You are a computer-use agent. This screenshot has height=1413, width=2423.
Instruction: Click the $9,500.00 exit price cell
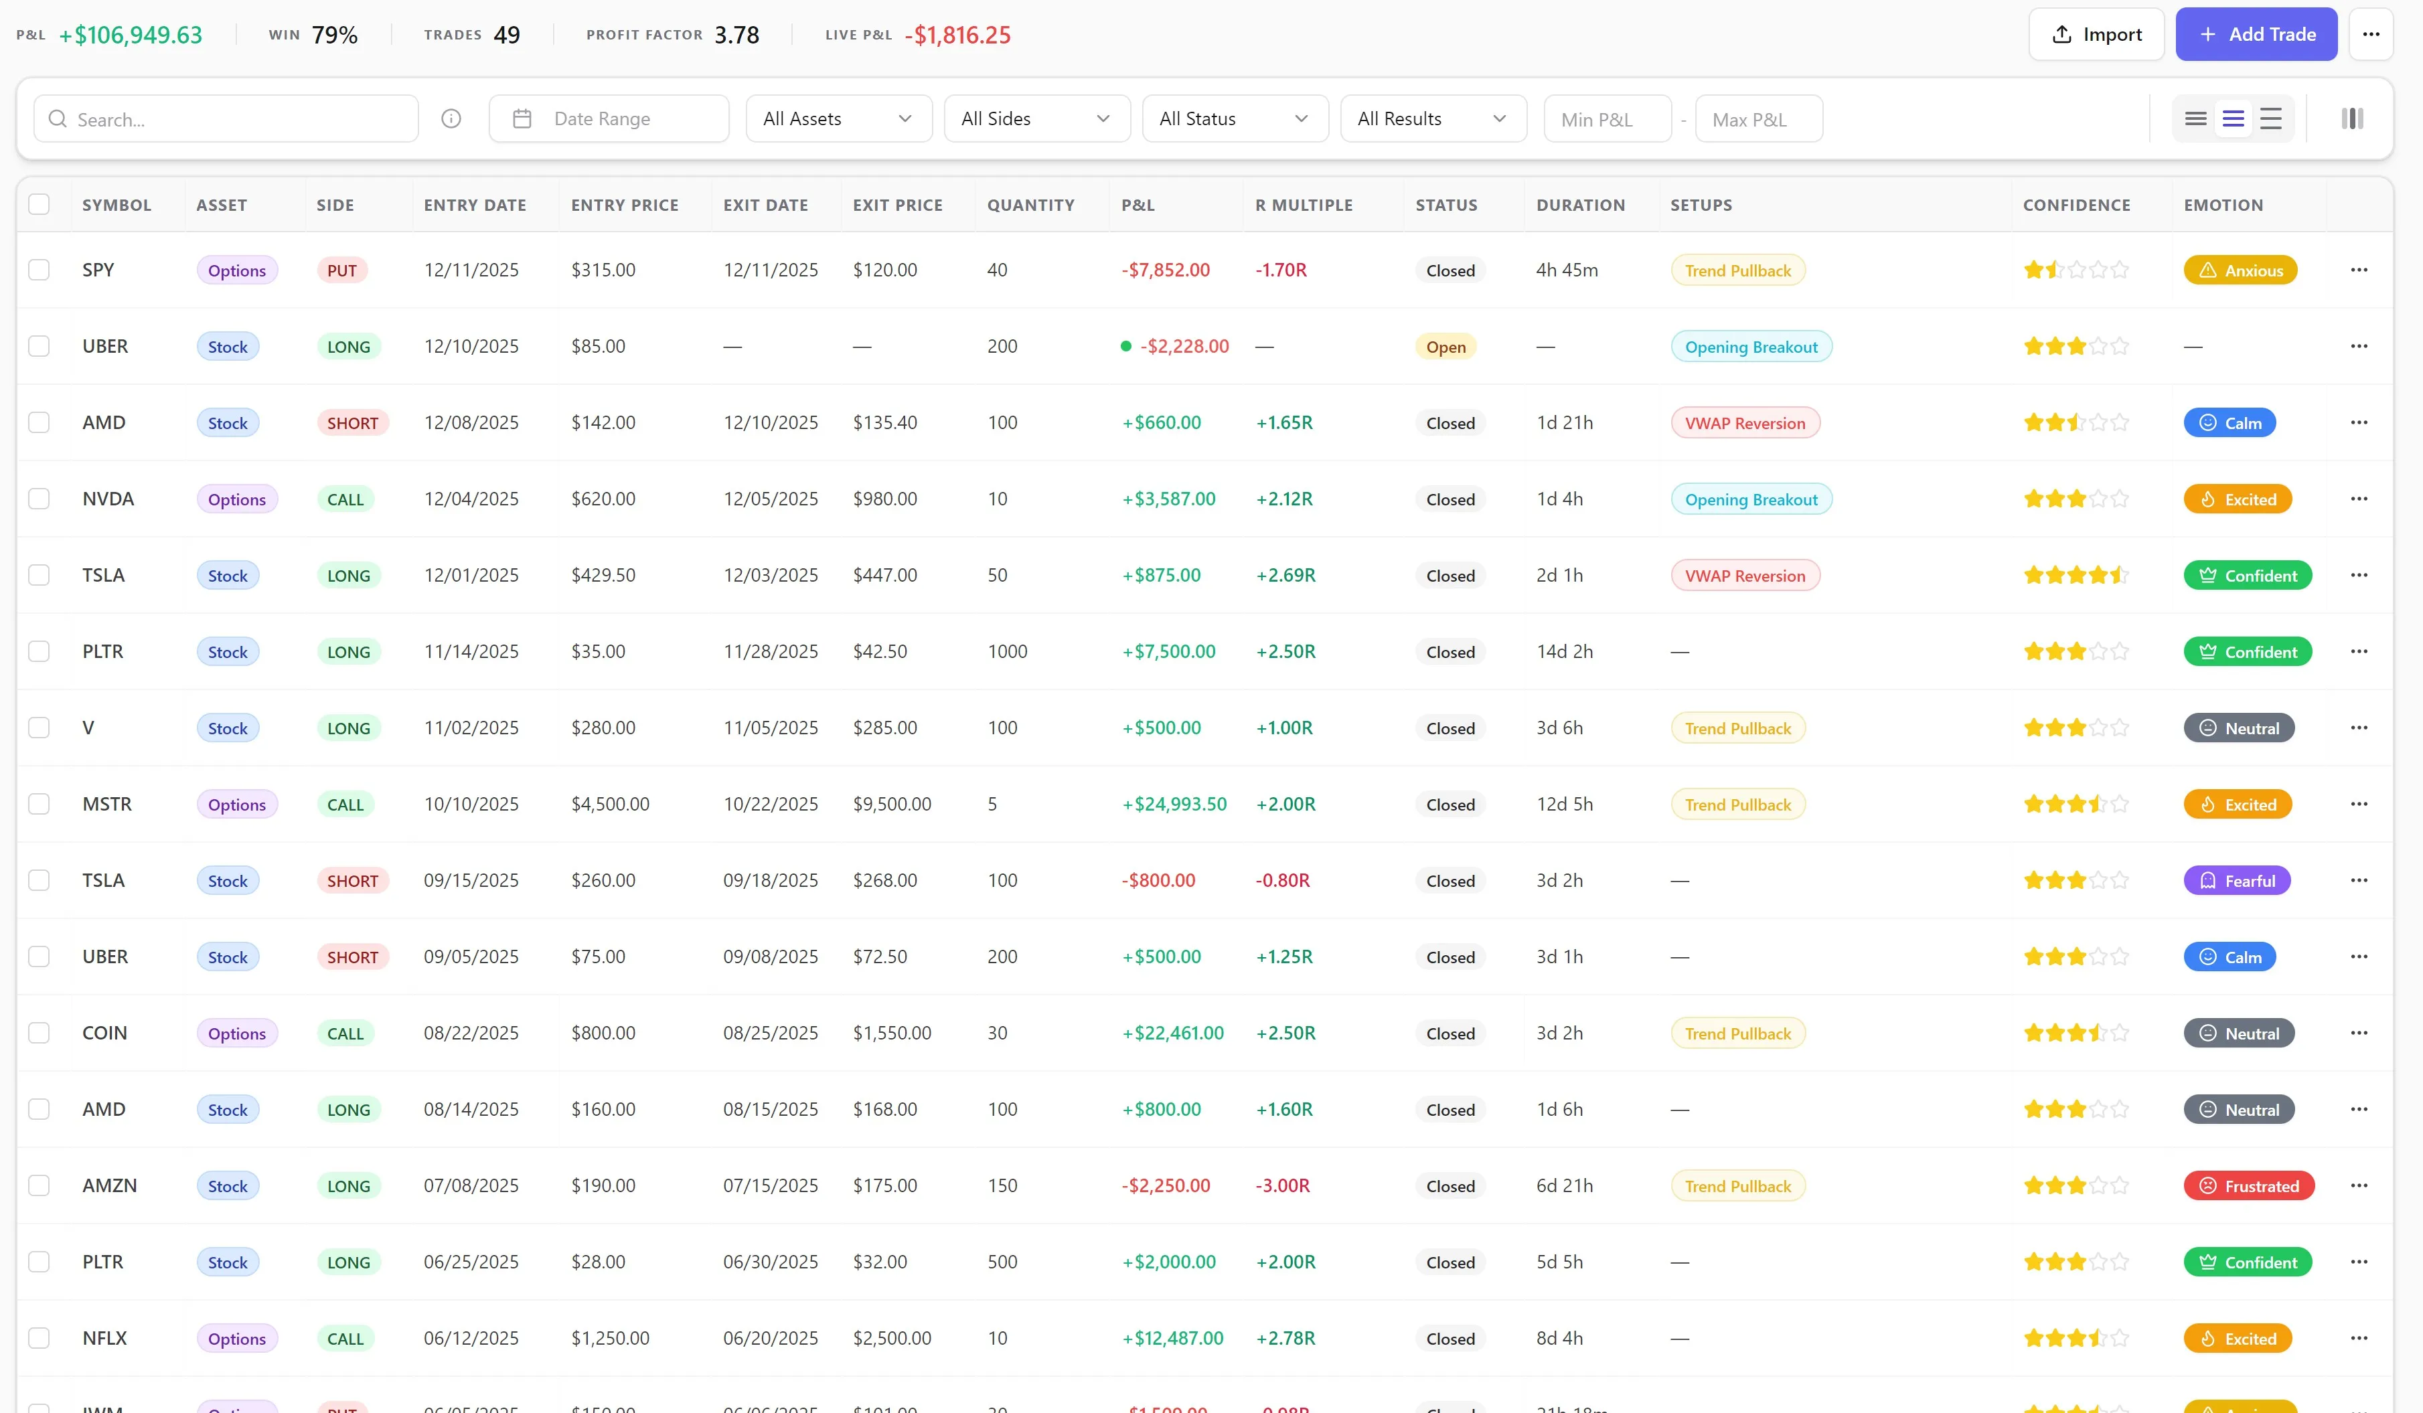[x=891, y=805]
